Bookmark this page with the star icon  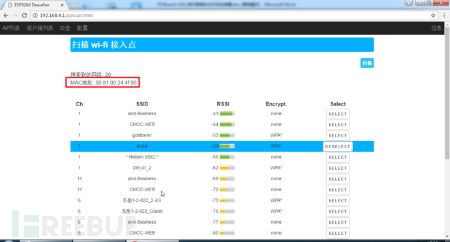433,16
